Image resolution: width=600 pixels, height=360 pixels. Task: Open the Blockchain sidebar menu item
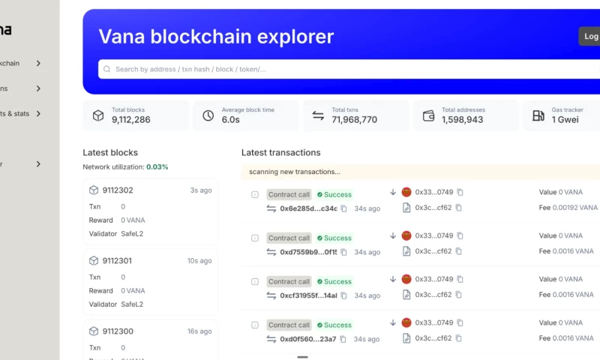coord(10,63)
